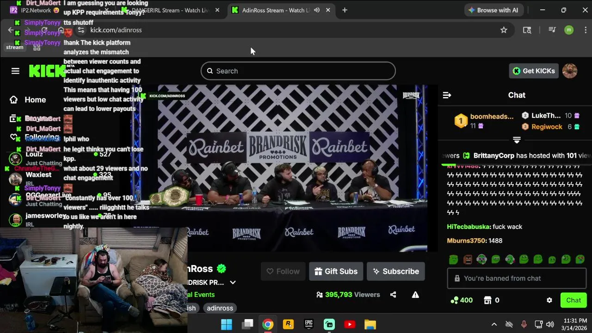This screenshot has height=333, width=592.
Task: Expand the gift leaderboard with the chevron
Action: (x=517, y=140)
